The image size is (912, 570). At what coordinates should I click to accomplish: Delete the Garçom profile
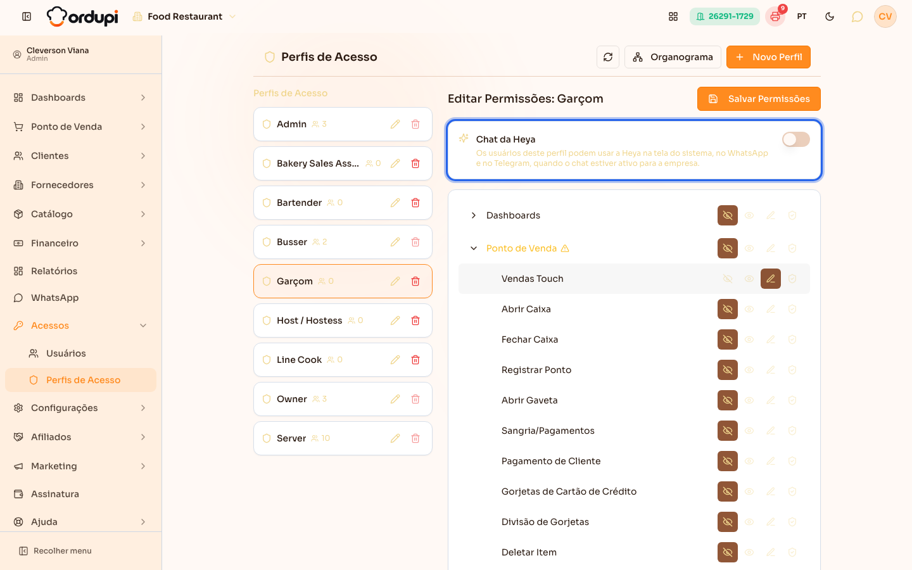(415, 281)
